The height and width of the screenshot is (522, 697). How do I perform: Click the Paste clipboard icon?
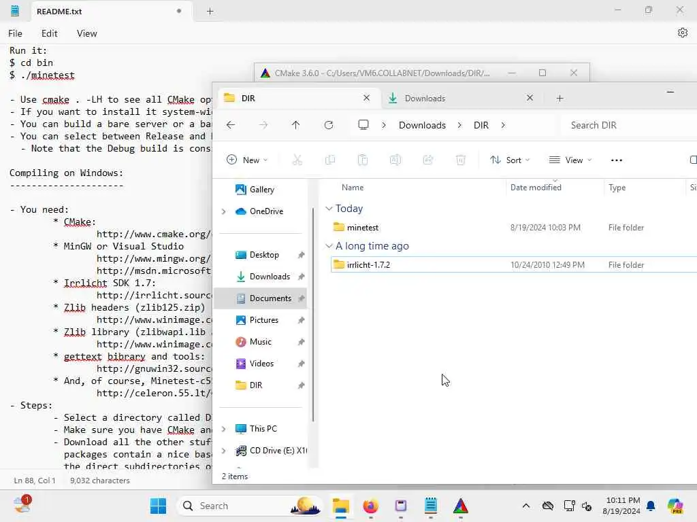[363, 160]
